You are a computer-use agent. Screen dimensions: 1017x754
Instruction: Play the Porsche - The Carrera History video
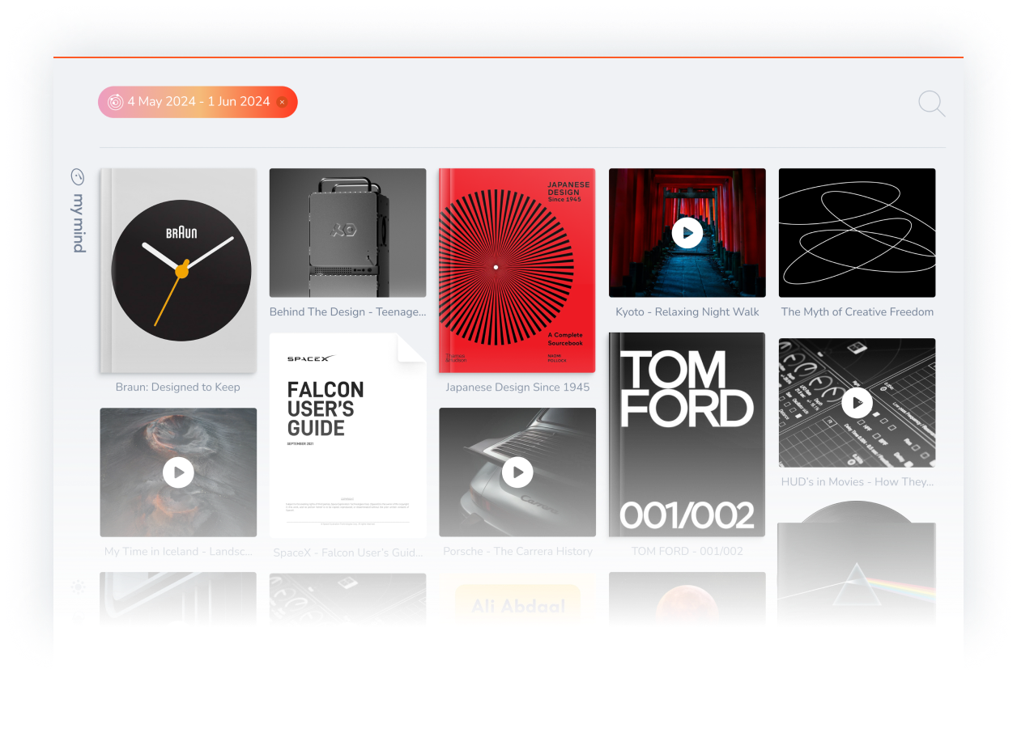click(517, 472)
